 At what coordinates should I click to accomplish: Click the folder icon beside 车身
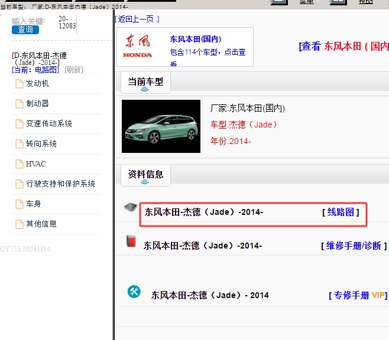tap(19, 204)
